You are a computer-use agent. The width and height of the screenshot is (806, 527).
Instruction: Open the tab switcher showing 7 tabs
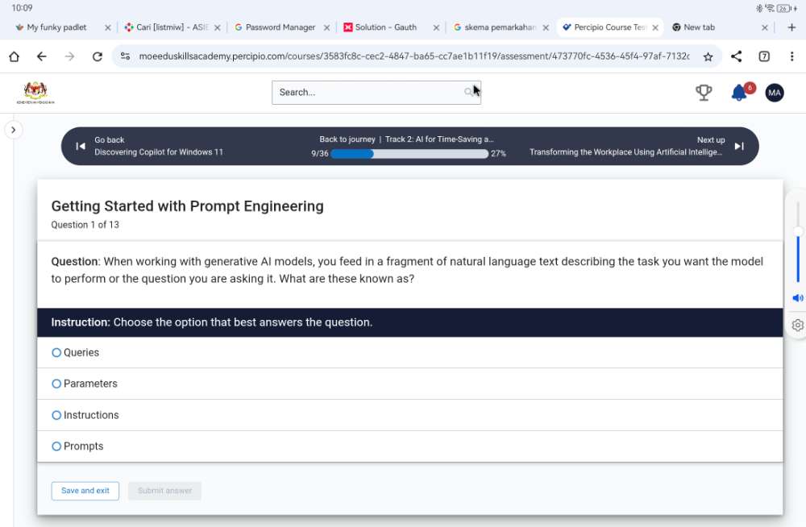click(x=764, y=56)
